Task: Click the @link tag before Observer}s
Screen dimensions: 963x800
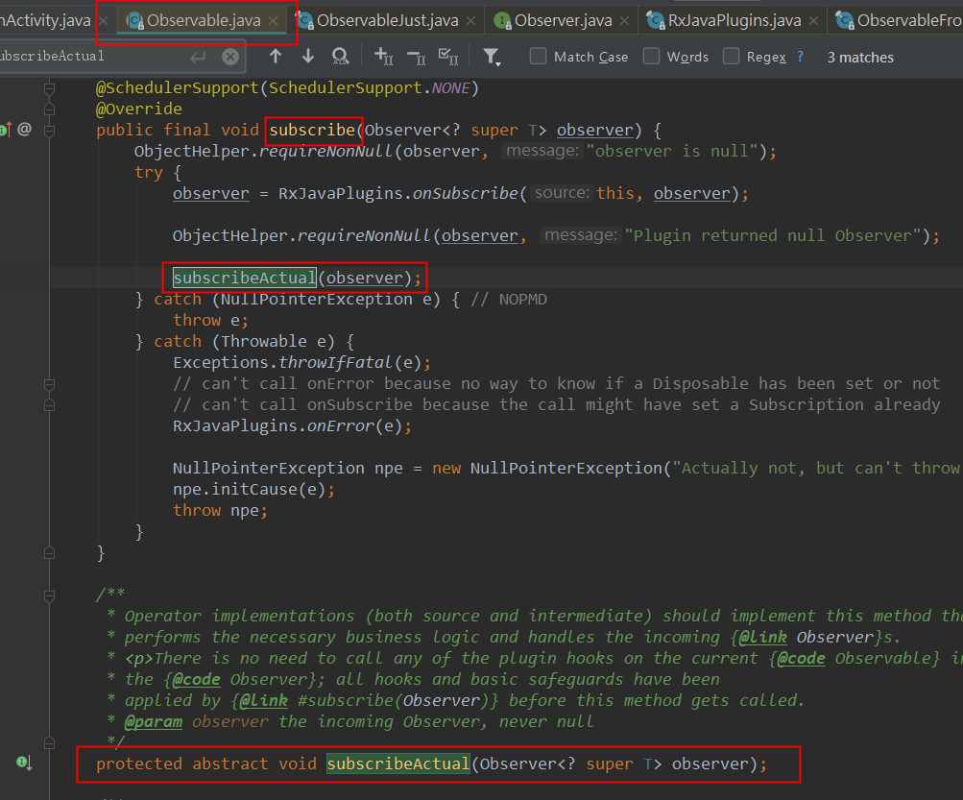Action: coord(762,637)
